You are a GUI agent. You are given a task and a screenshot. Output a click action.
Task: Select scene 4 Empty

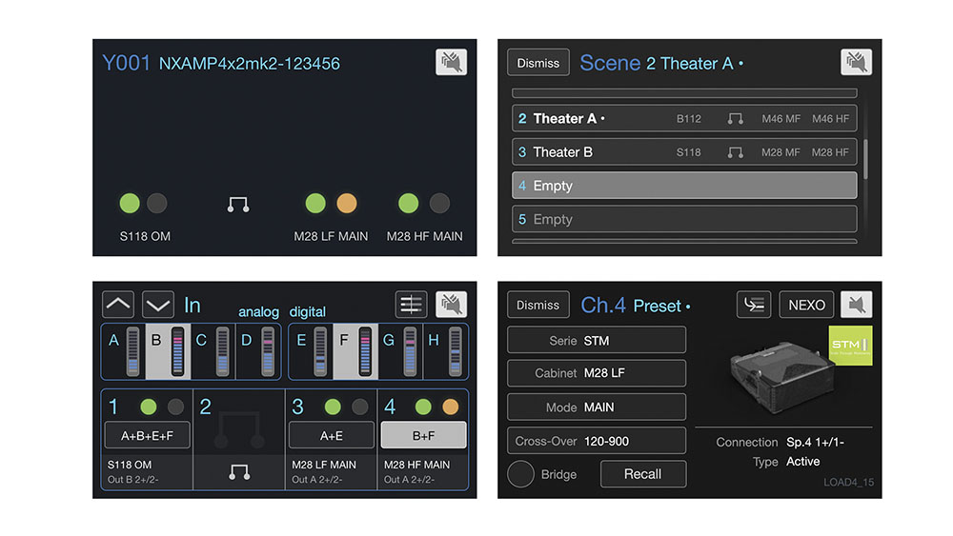click(684, 185)
